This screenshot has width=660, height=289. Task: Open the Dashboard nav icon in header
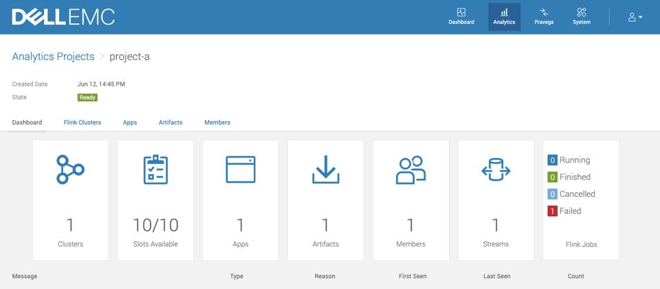pyautogui.click(x=461, y=12)
